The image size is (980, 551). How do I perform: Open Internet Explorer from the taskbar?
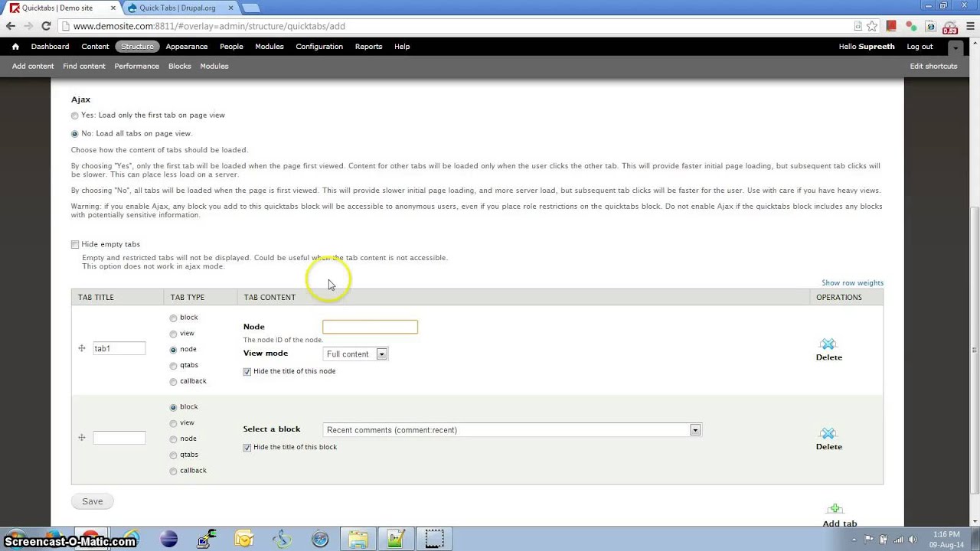pyautogui.click(x=131, y=540)
